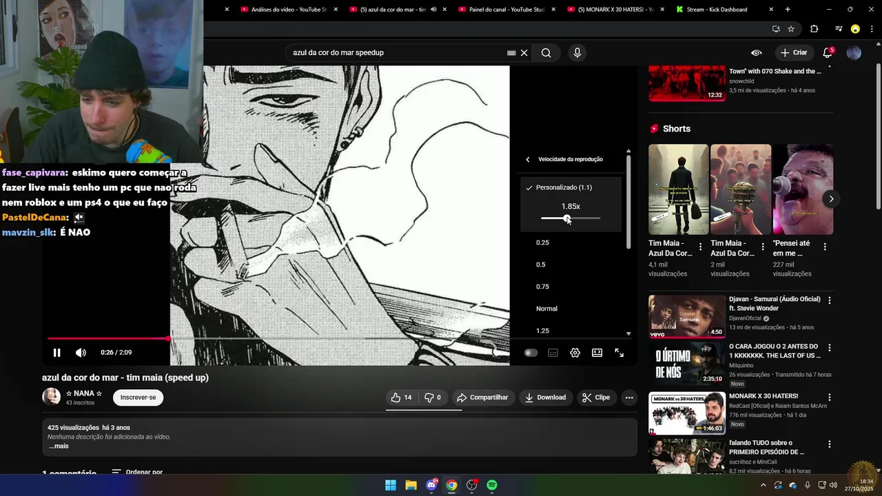Open options for MONARK X 30 HATERS video
Screen dimensions: 882x496
coord(829,397)
